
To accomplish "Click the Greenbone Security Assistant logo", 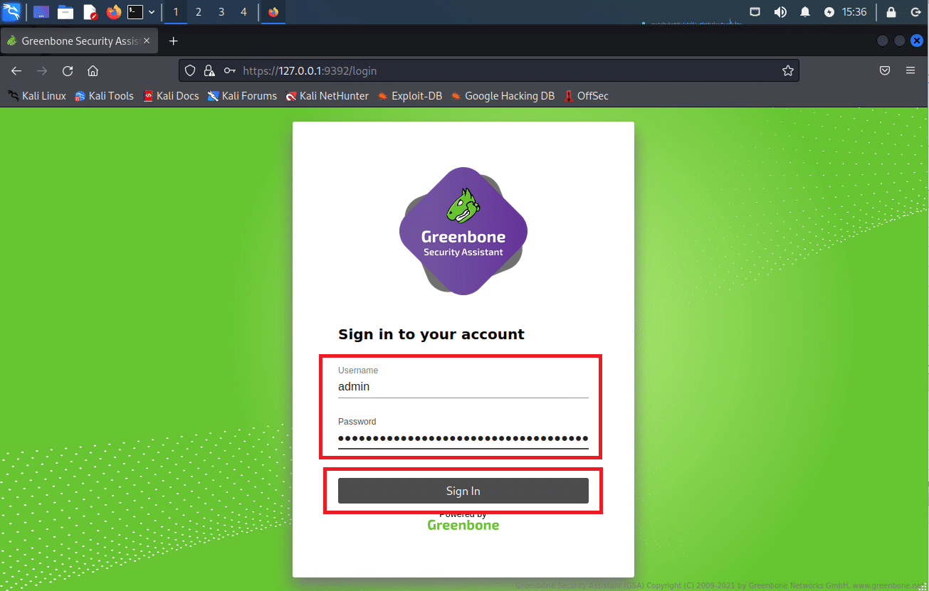I will 463,231.
